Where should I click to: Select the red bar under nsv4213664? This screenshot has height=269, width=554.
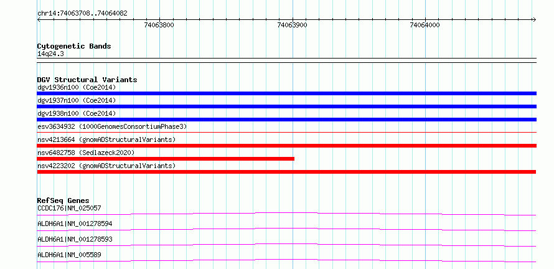[x=286, y=146]
